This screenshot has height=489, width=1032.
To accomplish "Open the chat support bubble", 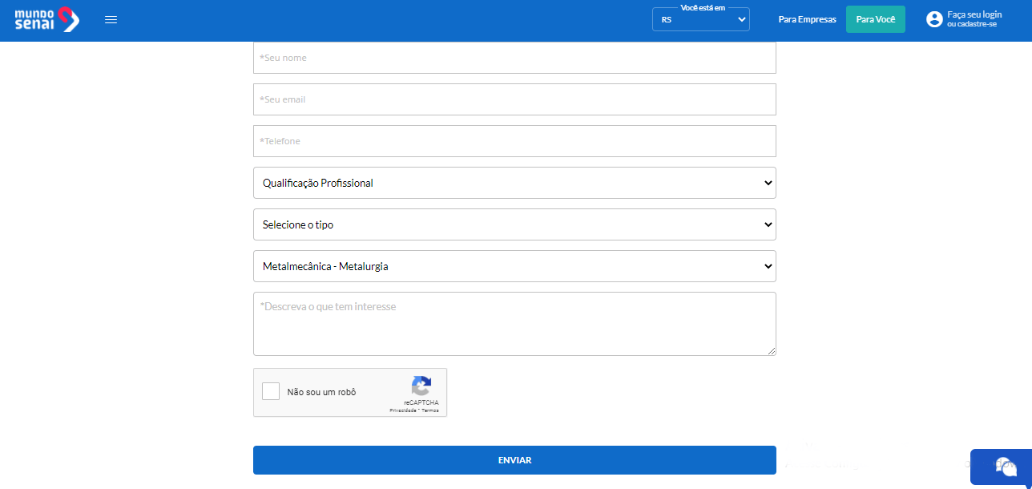I will point(1005,466).
